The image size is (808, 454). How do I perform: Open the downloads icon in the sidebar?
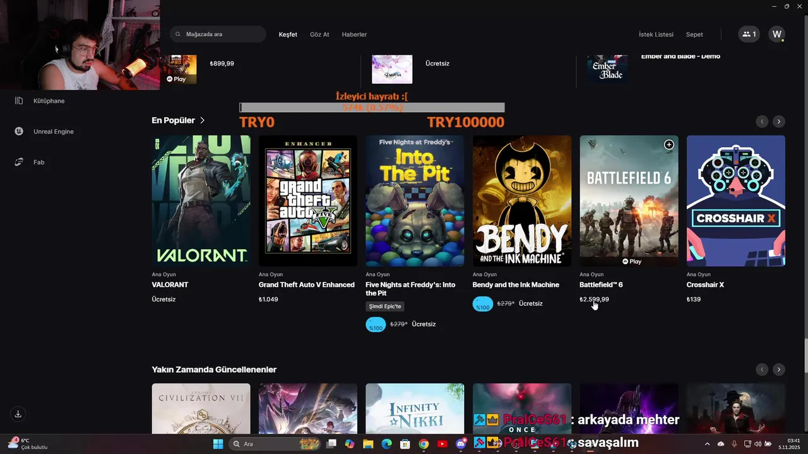coord(18,414)
